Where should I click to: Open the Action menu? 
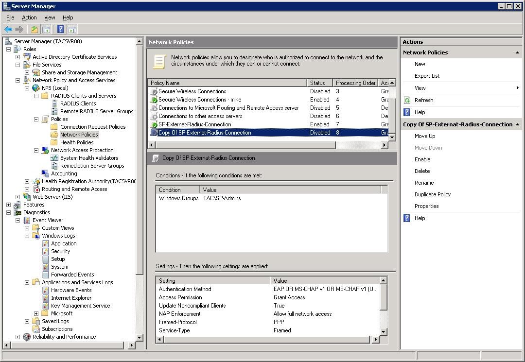[29, 17]
